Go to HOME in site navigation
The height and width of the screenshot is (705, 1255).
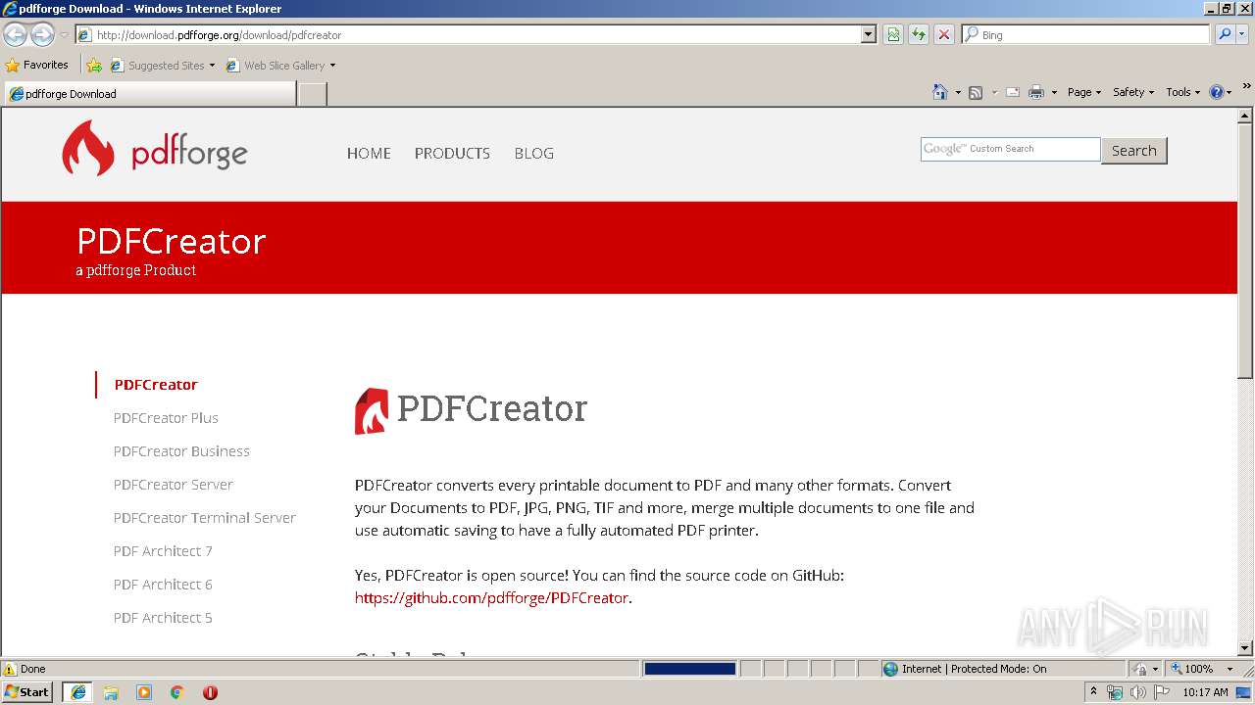tap(369, 153)
